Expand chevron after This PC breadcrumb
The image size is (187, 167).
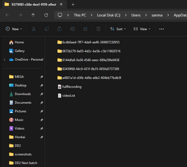91,15
